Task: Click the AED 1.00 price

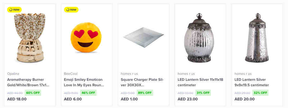Action: point(129,99)
